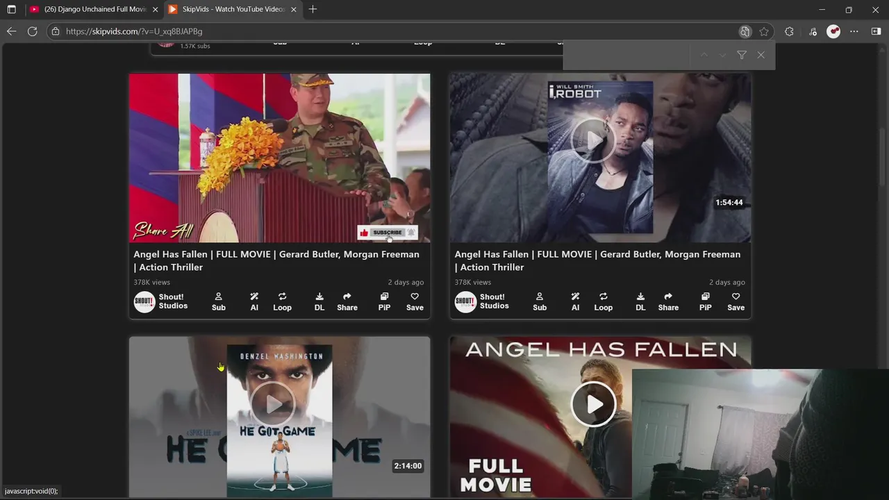The width and height of the screenshot is (889, 500).
Task: Click Share on the podium-thumbnail video card
Action: 347,302
